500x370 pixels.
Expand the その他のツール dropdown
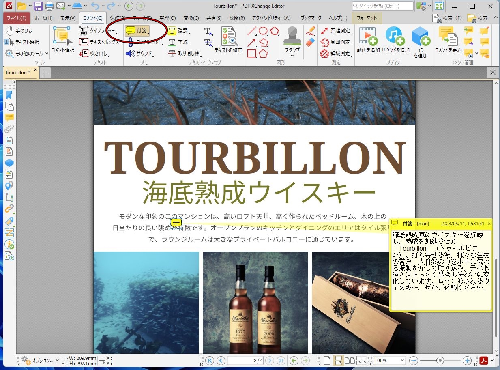tap(46, 53)
